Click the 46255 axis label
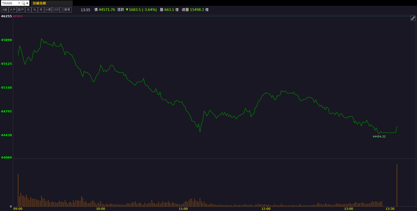The image size is (417, 211). tap(6, 16)
